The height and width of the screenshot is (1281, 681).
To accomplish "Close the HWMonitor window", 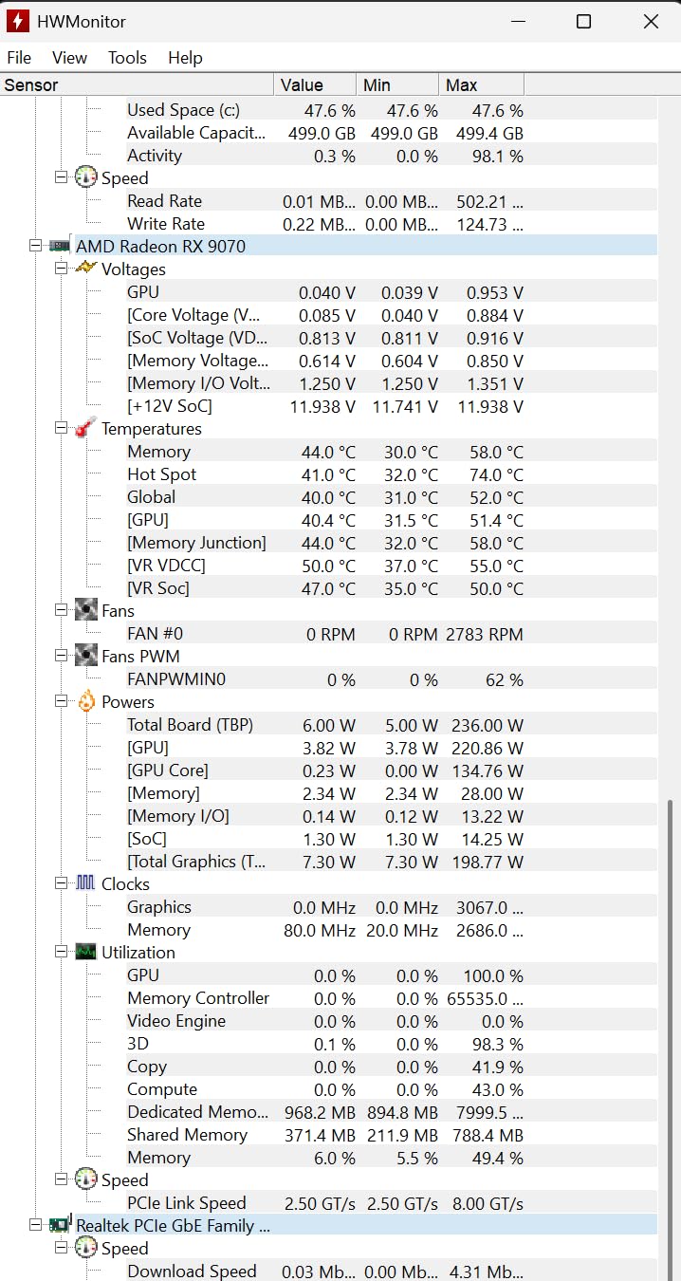I will pos(651,21).
